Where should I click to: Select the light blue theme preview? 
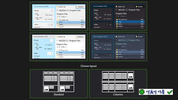[59, 16]
